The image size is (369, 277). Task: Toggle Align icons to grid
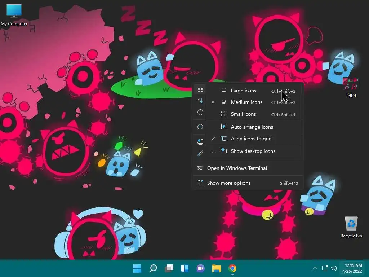click(254, 139)
